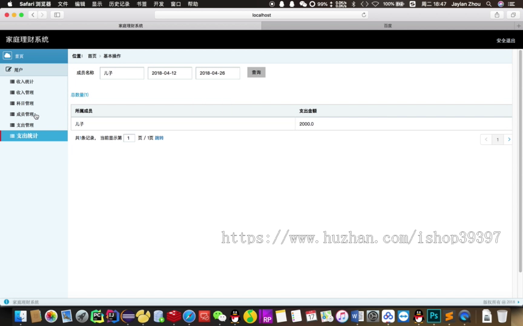Open IntelliJ IDEA in the Dock

(x=113, y=316)
